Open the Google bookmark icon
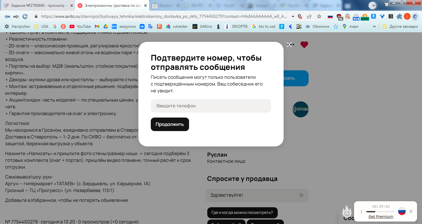 point(55,26)
